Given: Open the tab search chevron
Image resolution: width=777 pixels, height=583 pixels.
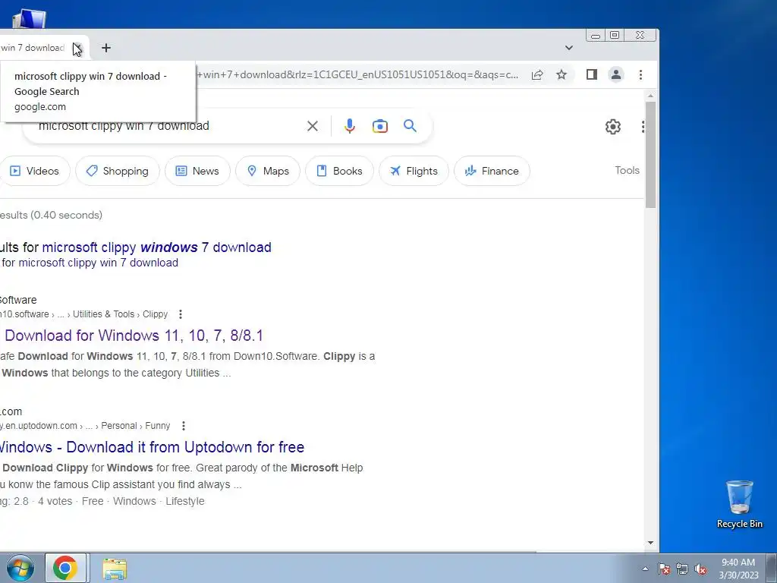Looking at the screenshot, I should (x=569, y=48).
